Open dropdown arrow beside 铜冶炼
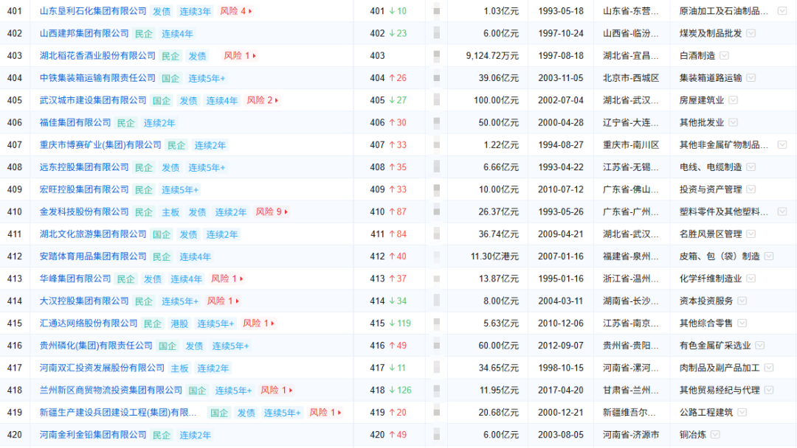 pos(715,435)
